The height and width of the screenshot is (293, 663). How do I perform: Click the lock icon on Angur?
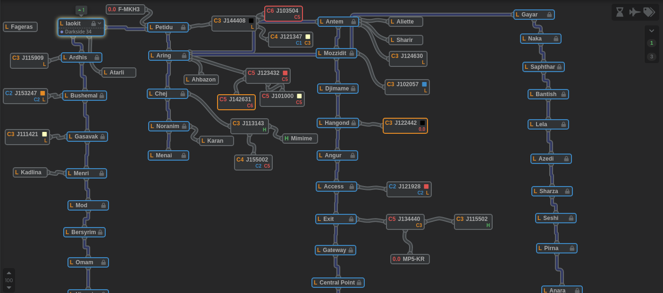pyautogui.click(x=352, y=155)
